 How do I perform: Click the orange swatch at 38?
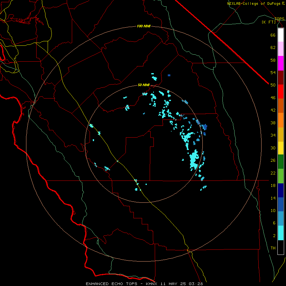281,120
